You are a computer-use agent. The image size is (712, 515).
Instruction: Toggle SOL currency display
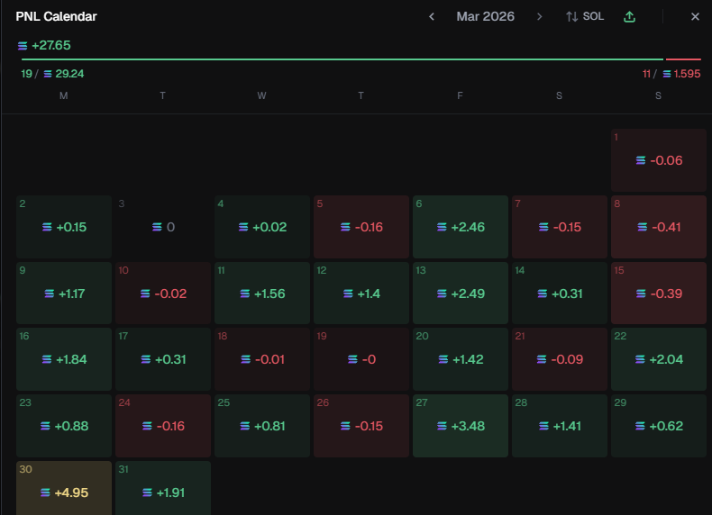coord(585,17)
